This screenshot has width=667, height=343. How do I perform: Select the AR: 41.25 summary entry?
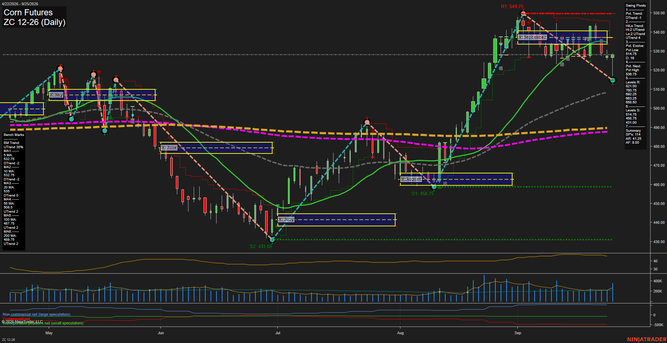coord(633,139)
